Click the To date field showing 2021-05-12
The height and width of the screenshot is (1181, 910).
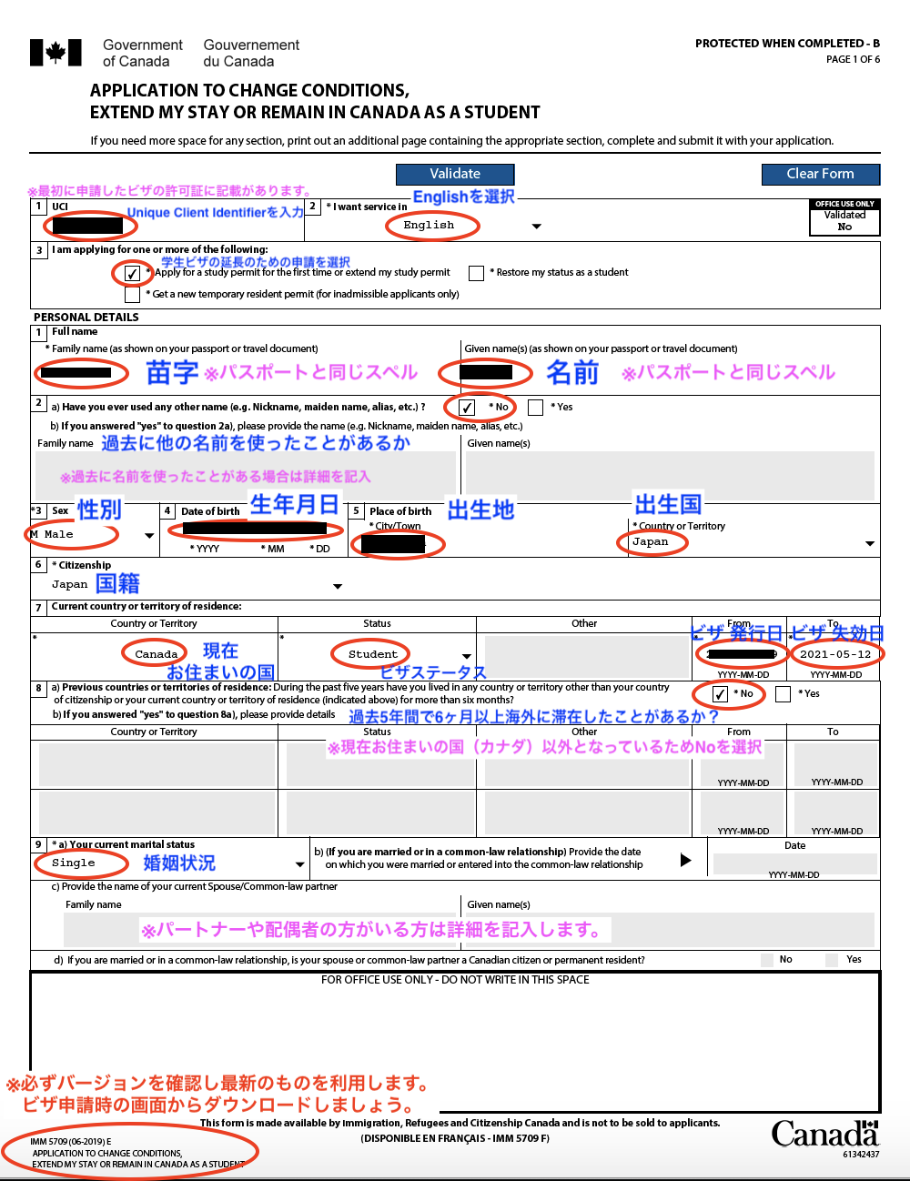point(835,653)
